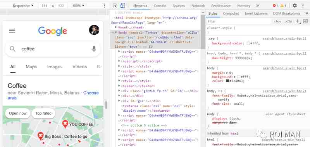The image size is (310, 147).
Task: Activate the inspect element picker tool
Action: pos(115,6)
